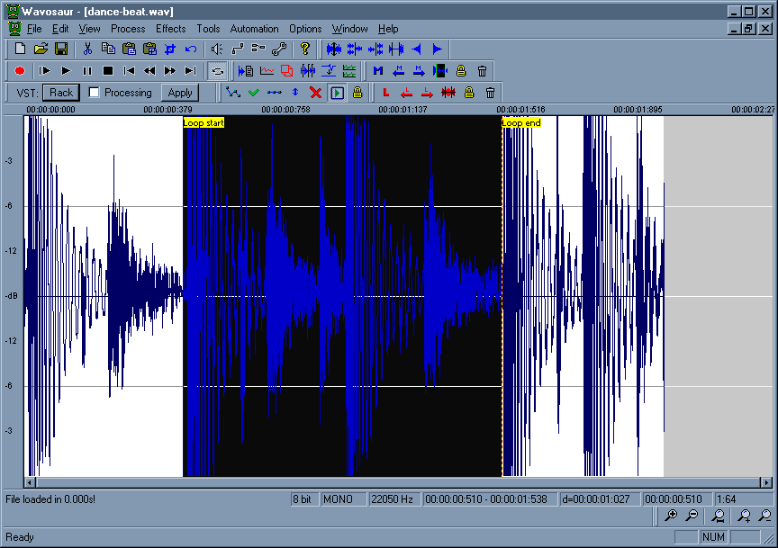Expand the Automation menu
The height and width of the screenshot is (548, 778).
click(254, 29)
